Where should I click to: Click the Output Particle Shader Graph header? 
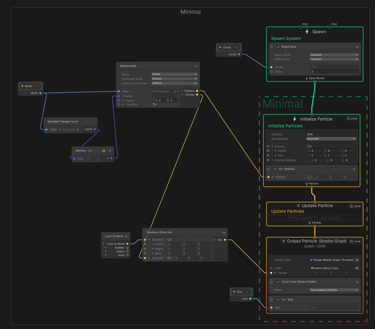314,241
